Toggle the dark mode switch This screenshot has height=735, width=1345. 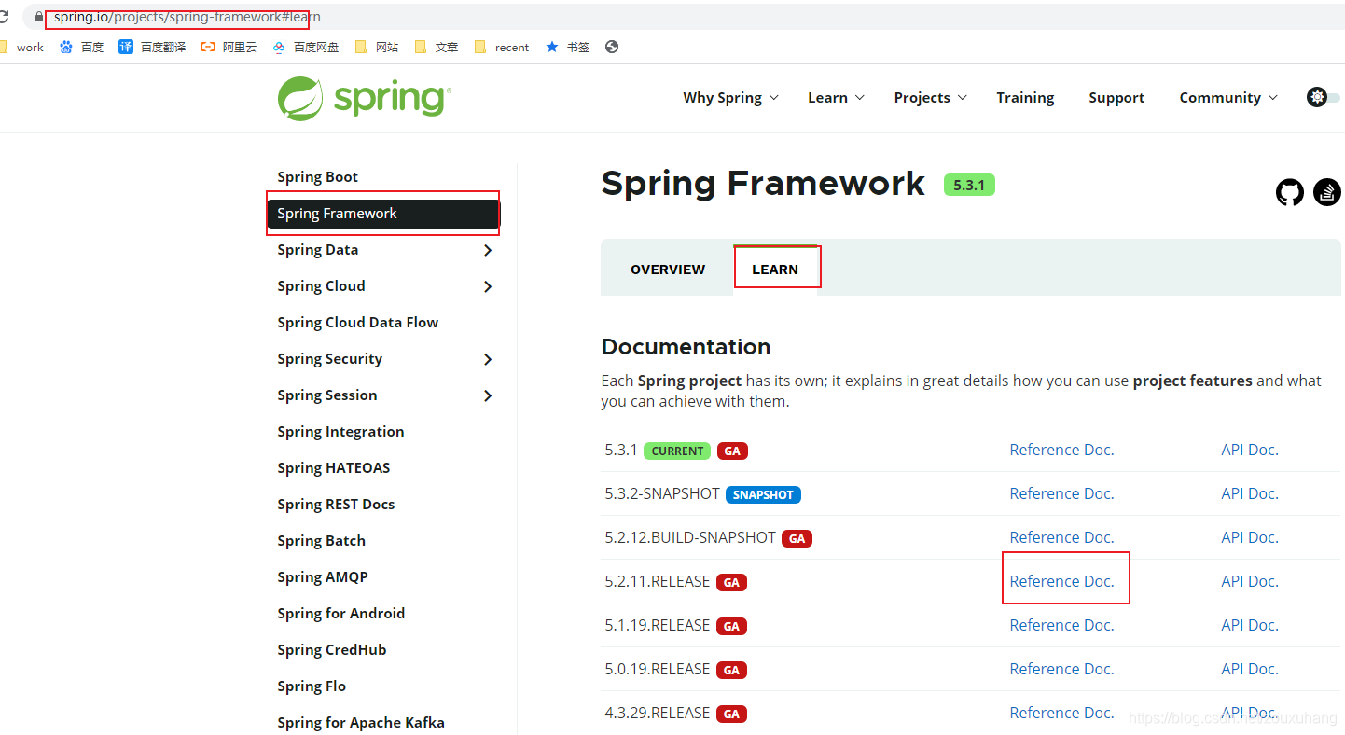tap(1324, 97)
